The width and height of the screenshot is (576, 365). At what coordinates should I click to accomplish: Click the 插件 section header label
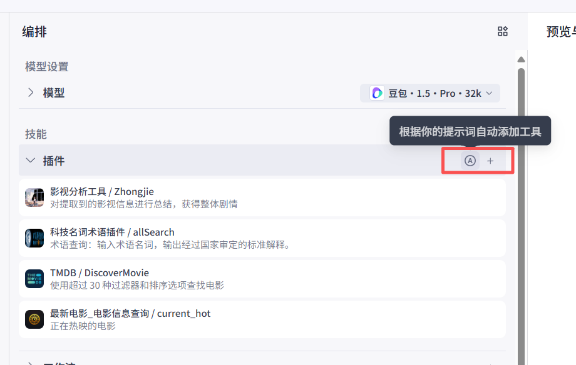[x=54, y=161]
